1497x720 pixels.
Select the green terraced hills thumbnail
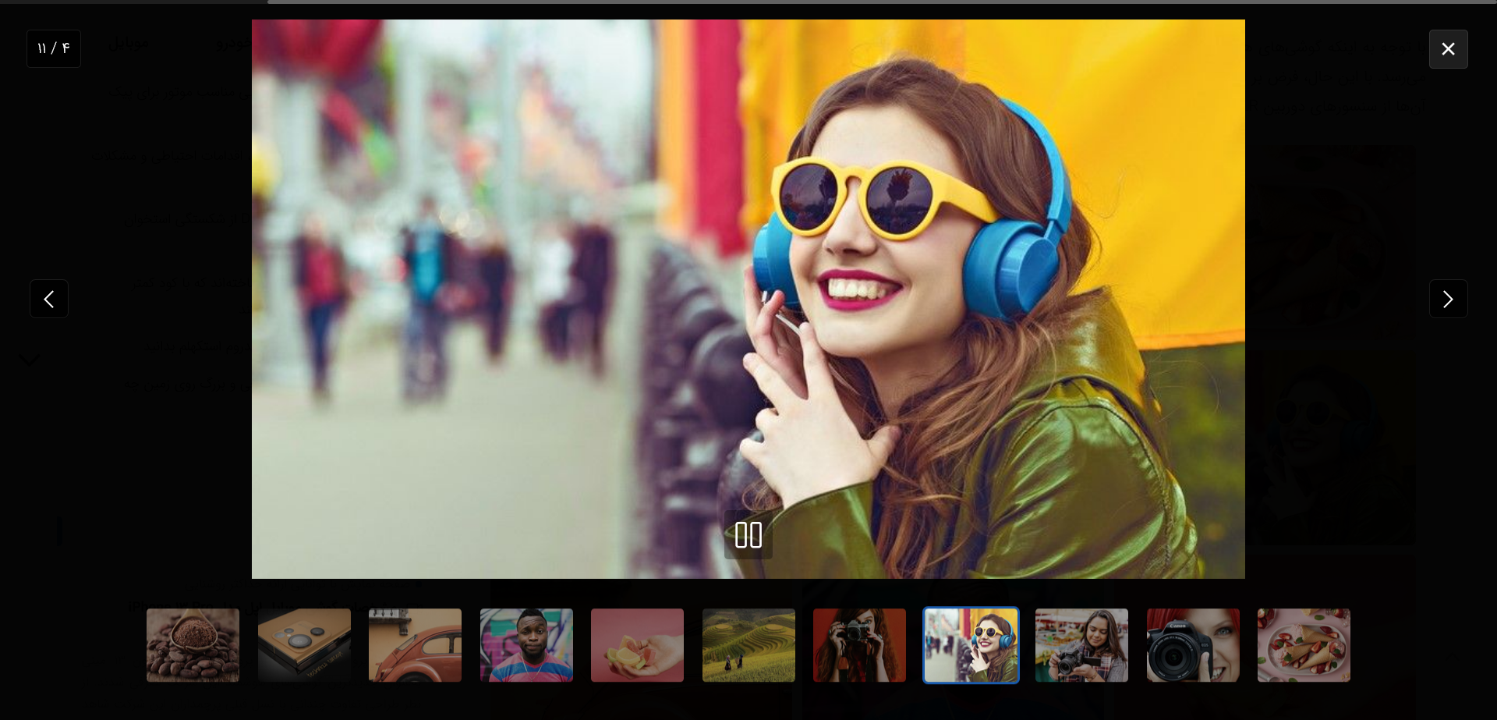pyautogui.click(x=748, y=645)
